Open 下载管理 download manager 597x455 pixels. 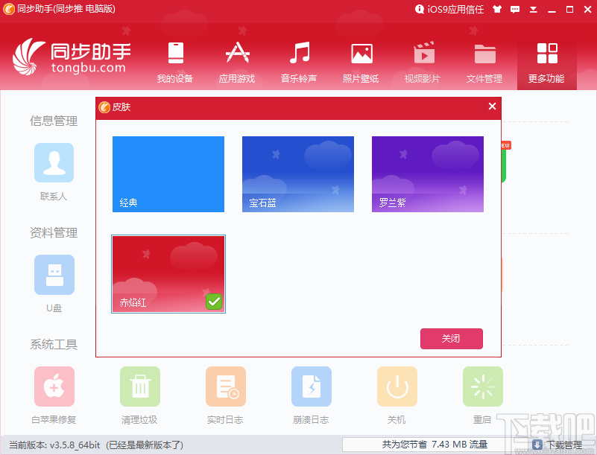[564, 445]
